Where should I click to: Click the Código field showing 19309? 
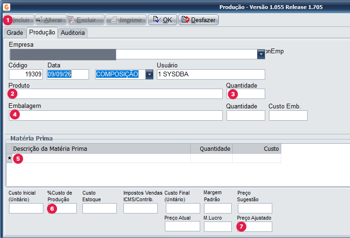[x=25, y=74]
